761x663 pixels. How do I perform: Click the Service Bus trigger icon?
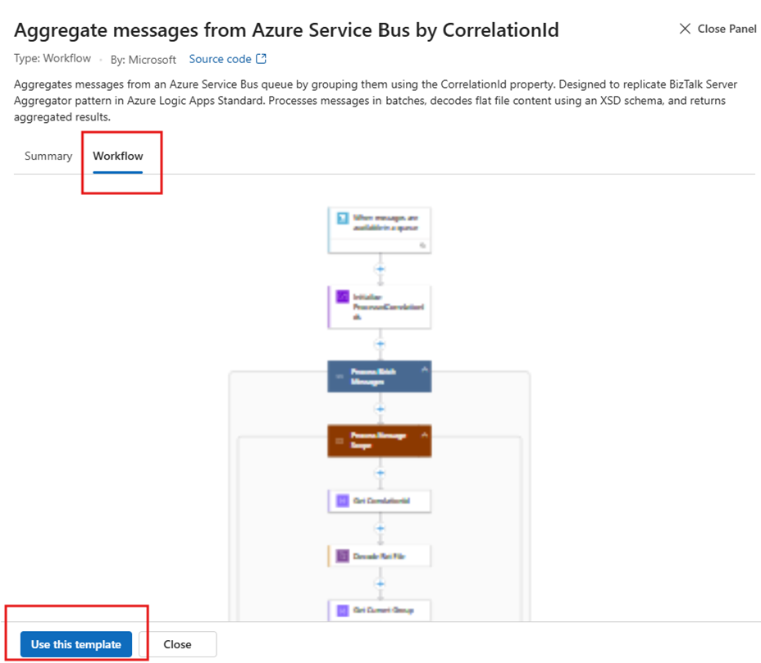pyautogui.click(x=342, y=218)
